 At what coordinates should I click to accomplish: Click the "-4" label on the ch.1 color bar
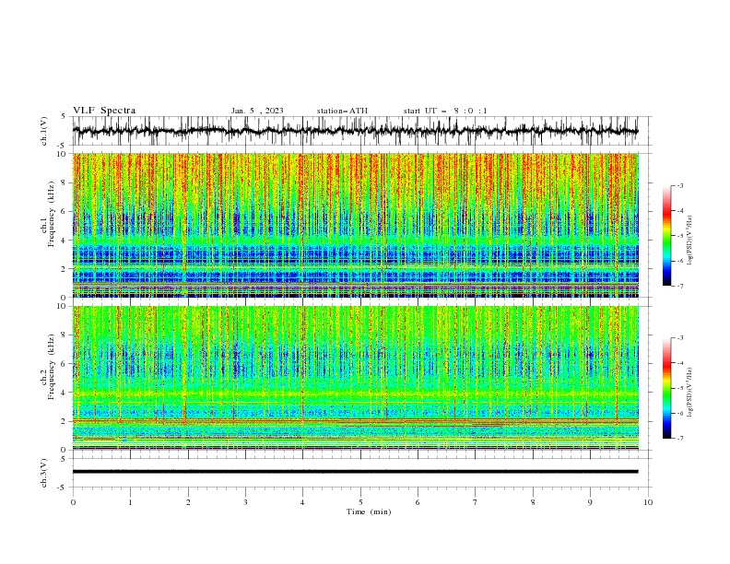tap(679, 211)
